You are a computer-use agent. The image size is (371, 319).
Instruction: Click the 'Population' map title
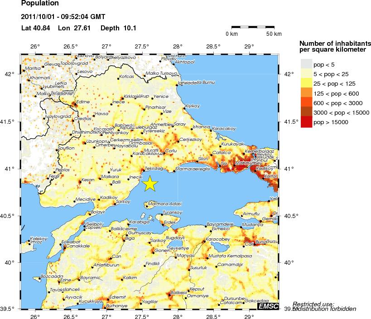40,4
